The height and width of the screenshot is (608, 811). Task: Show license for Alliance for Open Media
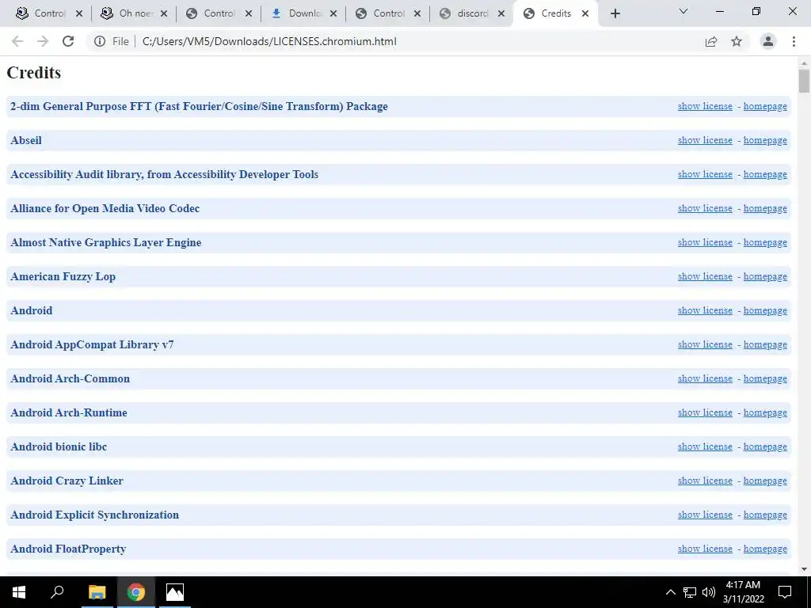tap(705, 209)
